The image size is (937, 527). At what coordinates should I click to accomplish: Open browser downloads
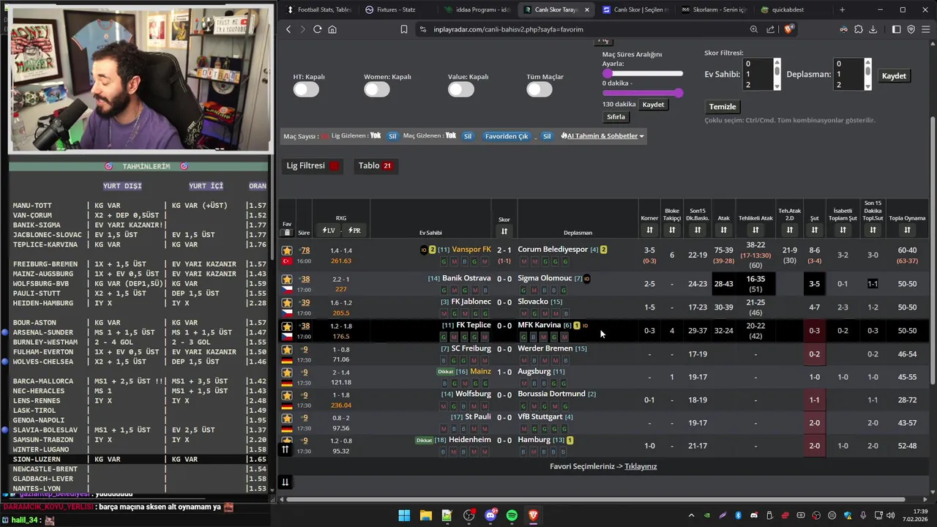pos(874,29)
